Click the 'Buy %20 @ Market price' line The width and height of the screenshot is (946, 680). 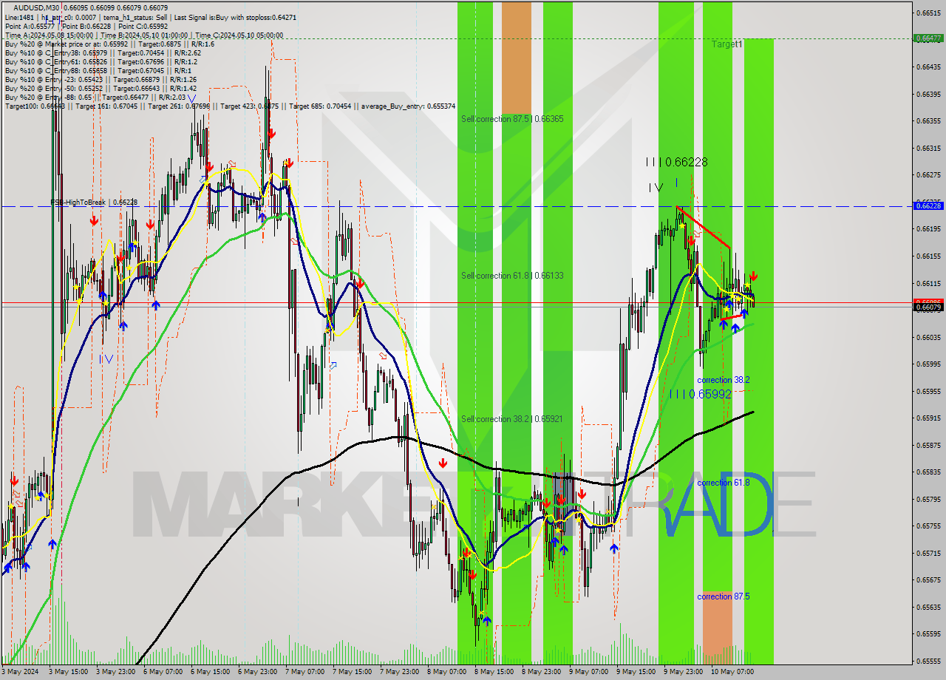109,44
